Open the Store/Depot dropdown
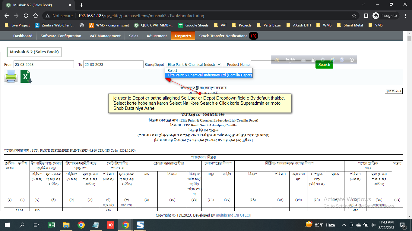The height and width of the screenshot is (231, 412). coord(194,64)
